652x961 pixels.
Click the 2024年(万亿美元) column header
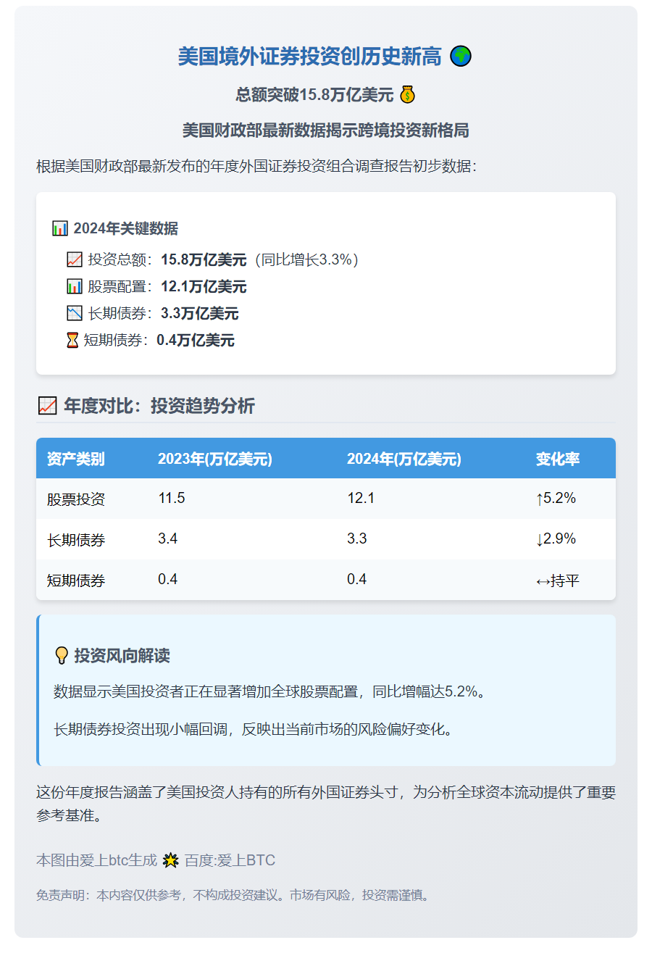tap(404, 459)
